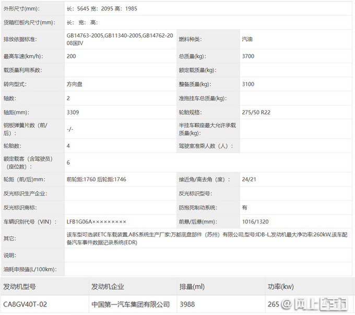Select wheelbase value 3309
The height and width of the screenshot is (315, 355).
pyautogui.click(x=73, y=112)
